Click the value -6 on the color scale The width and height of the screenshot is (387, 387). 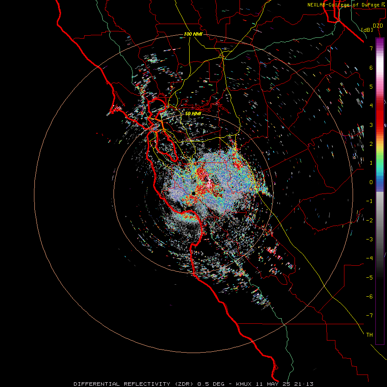(369, 296)
